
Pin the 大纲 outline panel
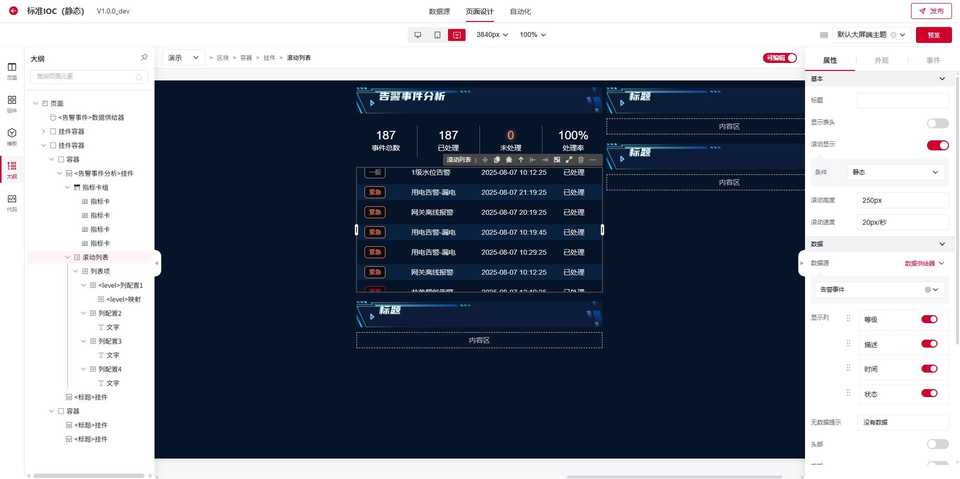coord(144,57)
